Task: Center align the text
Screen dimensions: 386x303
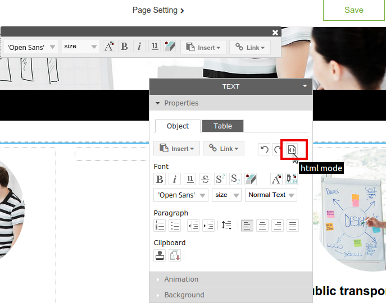Action: (262, 226)
